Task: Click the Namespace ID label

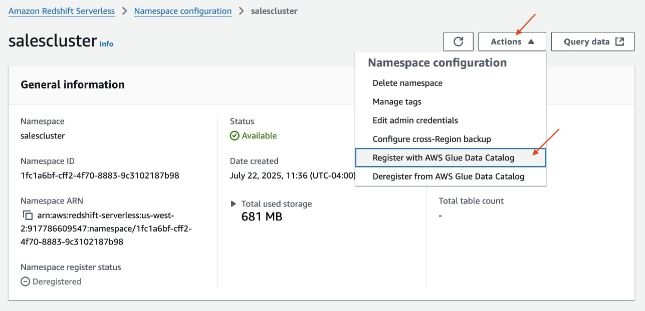Action: coord(48,161)
